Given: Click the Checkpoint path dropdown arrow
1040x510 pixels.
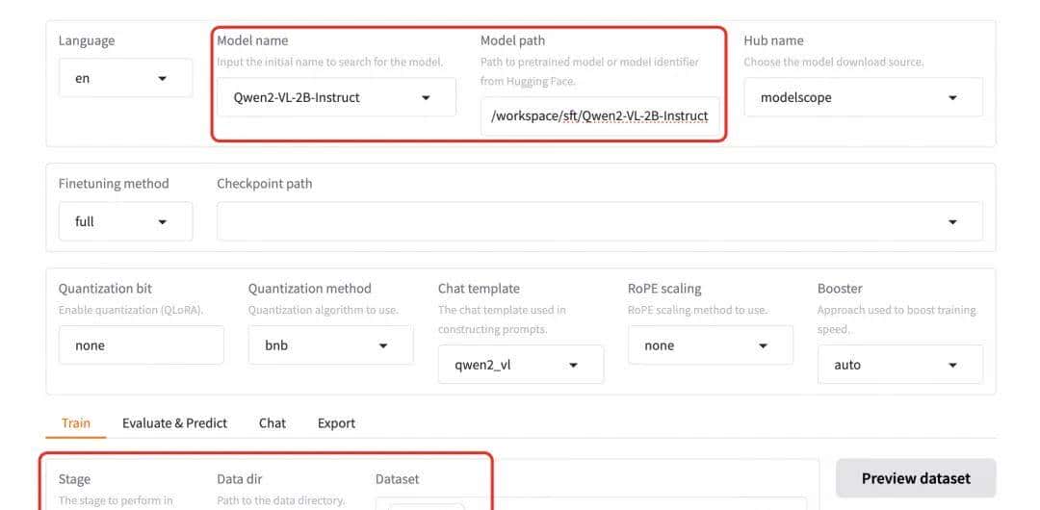Looking at the screenshot, I should 952,221.
